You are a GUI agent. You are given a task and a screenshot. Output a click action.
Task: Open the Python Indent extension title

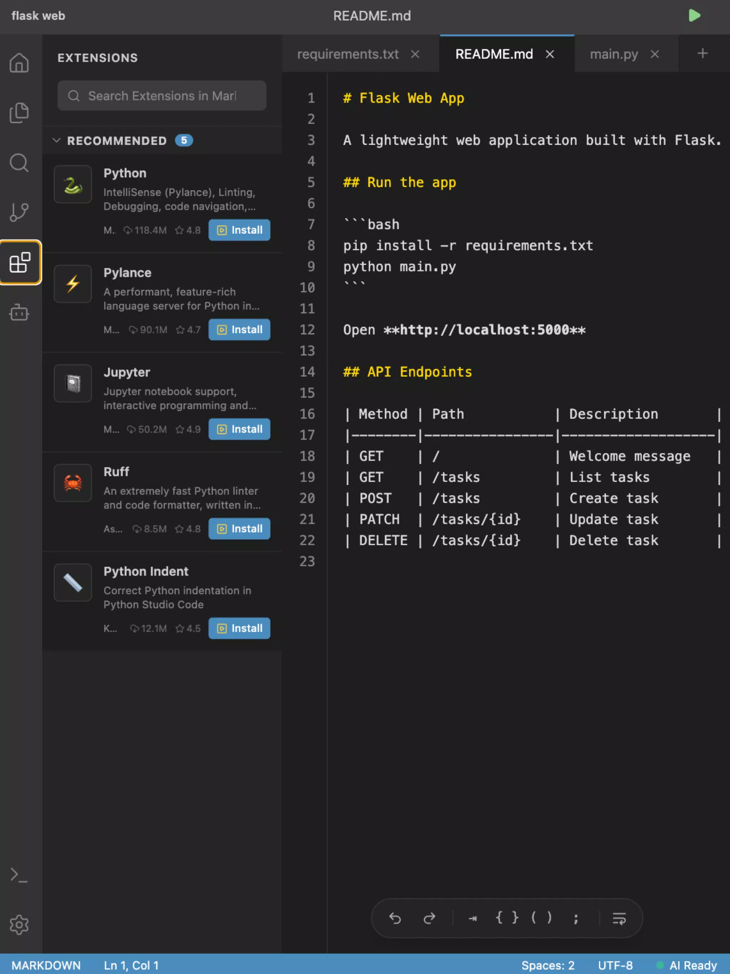(146, 571)
